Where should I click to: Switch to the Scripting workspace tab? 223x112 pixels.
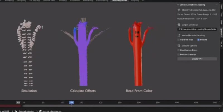coord(135,1)
